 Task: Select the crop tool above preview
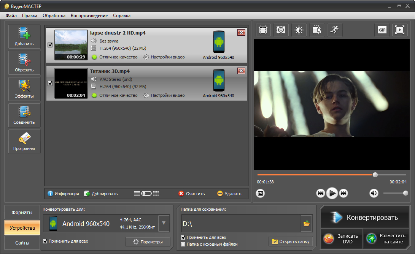263,30
